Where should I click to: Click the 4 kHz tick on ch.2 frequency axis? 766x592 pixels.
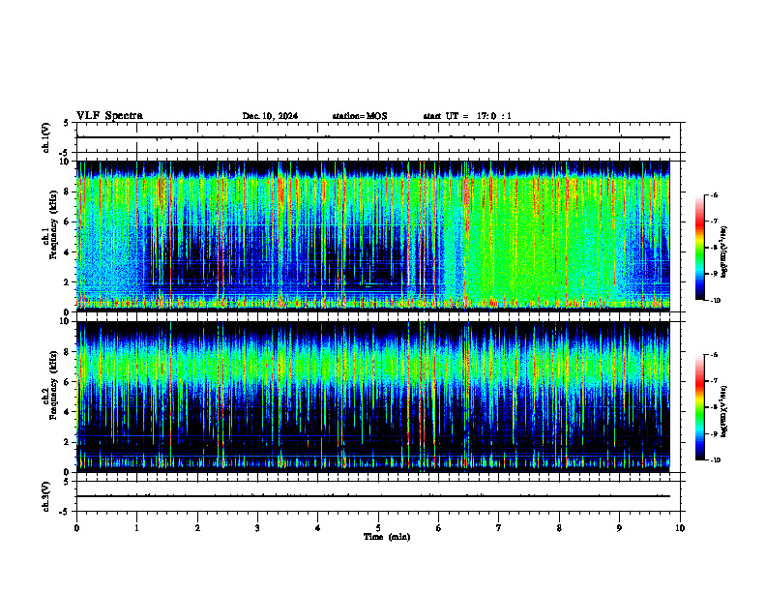(67, 412)
